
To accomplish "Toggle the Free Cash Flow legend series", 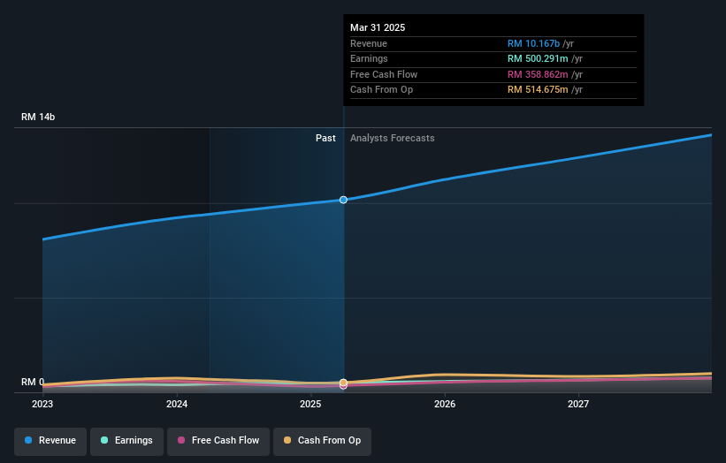I will [x=218, y=441].
